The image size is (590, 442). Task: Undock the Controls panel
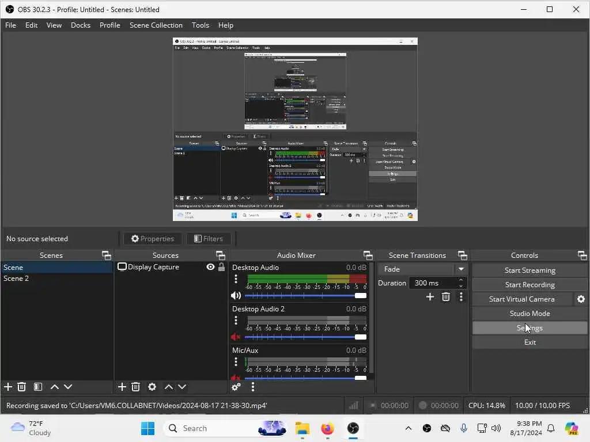coord(582,256)
